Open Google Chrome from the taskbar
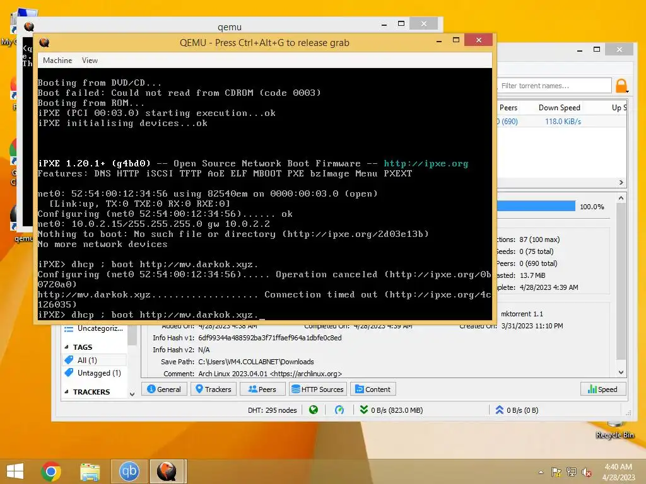The width and height of the screenshot is (646, 484). coord(51,471)
